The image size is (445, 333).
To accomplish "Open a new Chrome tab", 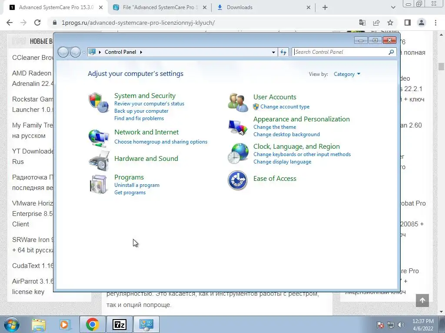I will pyautogui.click(x=325, y=7).
